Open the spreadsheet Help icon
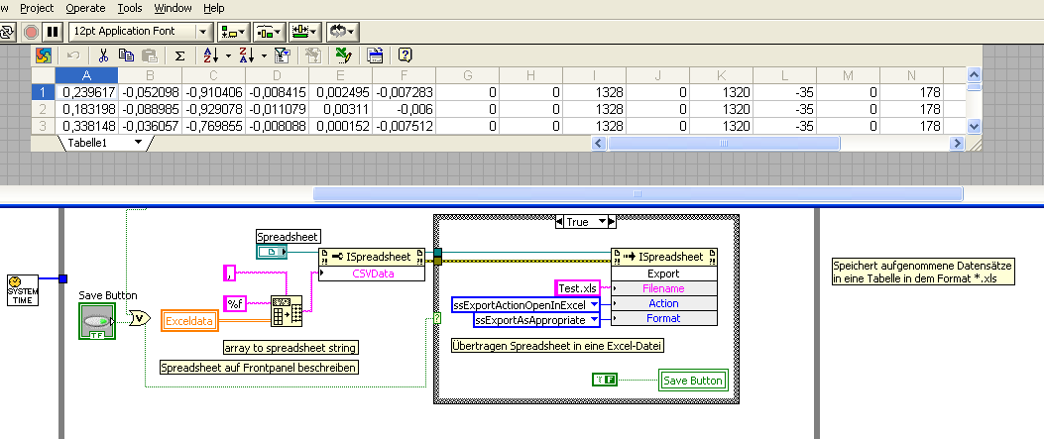The image size is (1044, 439). click(405, 55)
